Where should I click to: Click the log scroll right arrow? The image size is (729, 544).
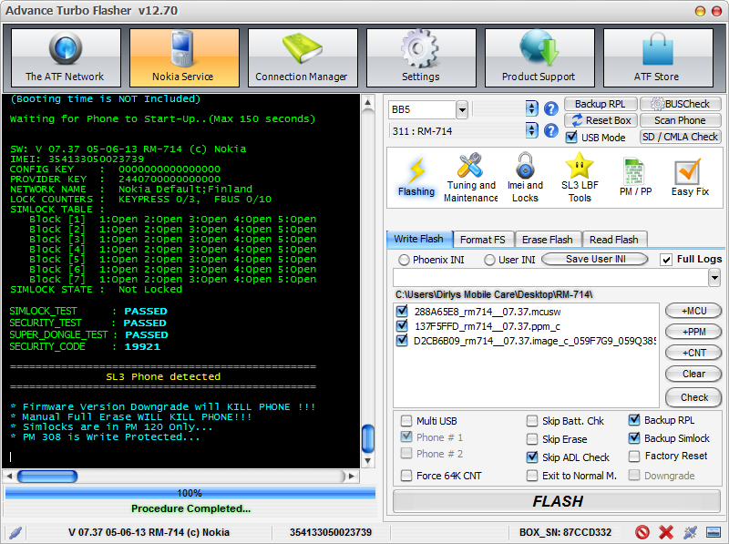[352, 477]
